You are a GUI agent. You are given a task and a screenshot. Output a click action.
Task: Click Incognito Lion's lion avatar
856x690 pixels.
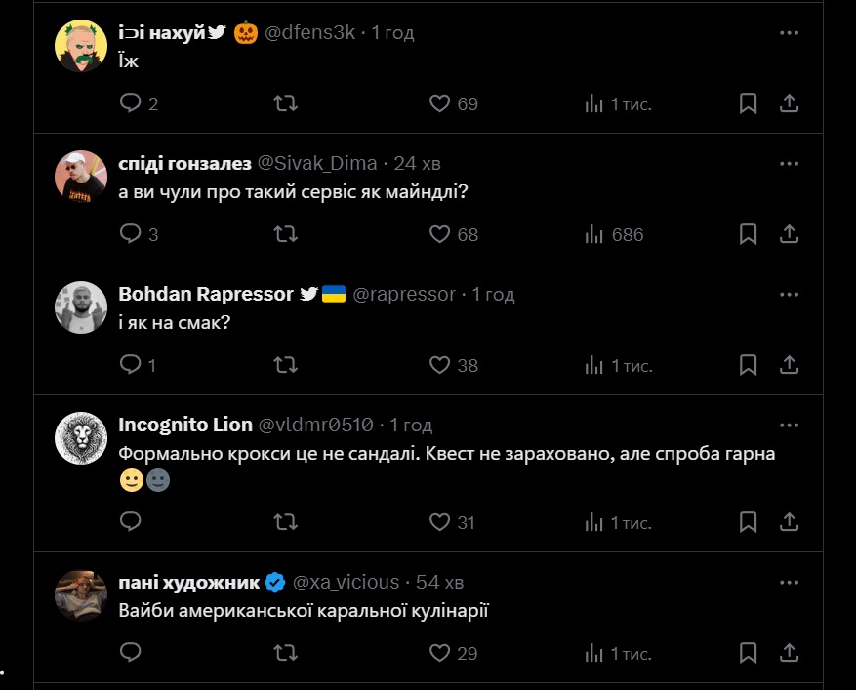tap(81, 437)
